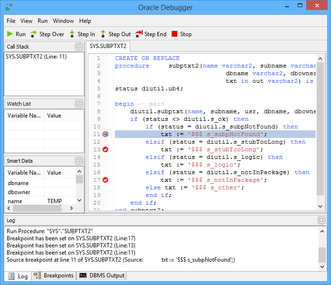This screenshot has width=331, height=285.
Task: Close the Smart Data panel
Action: (x=79, y=161)
